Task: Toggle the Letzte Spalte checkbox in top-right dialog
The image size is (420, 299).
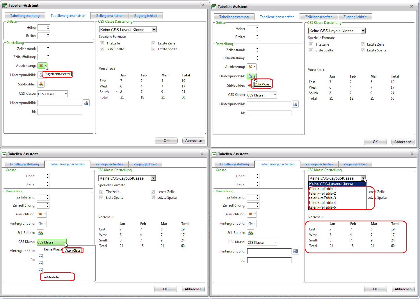Action: (x=362, y=50)
